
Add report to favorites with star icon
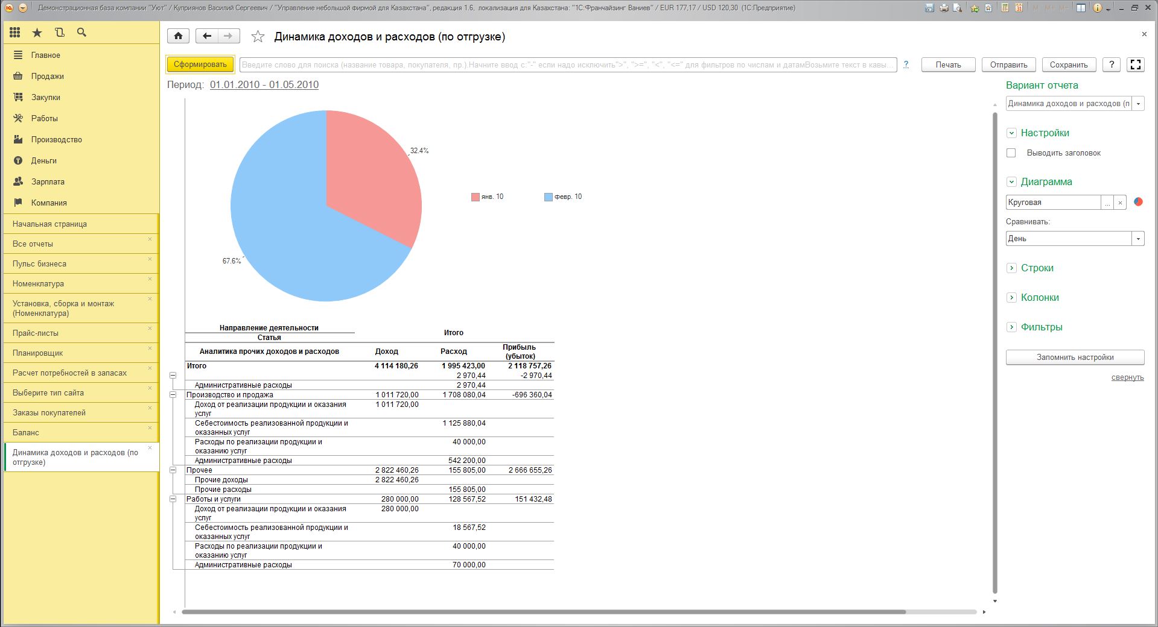click(x=258, y=37)
